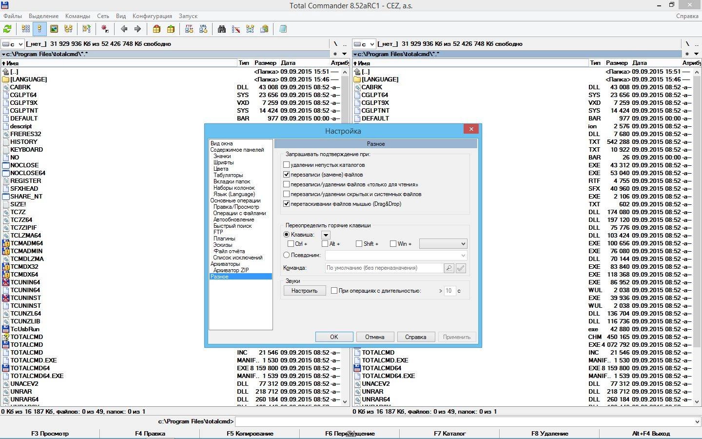This screenshot has height=439, width=702.
Task: Check the Alt + modifier checkbox
Action: (x=325, y=243)
